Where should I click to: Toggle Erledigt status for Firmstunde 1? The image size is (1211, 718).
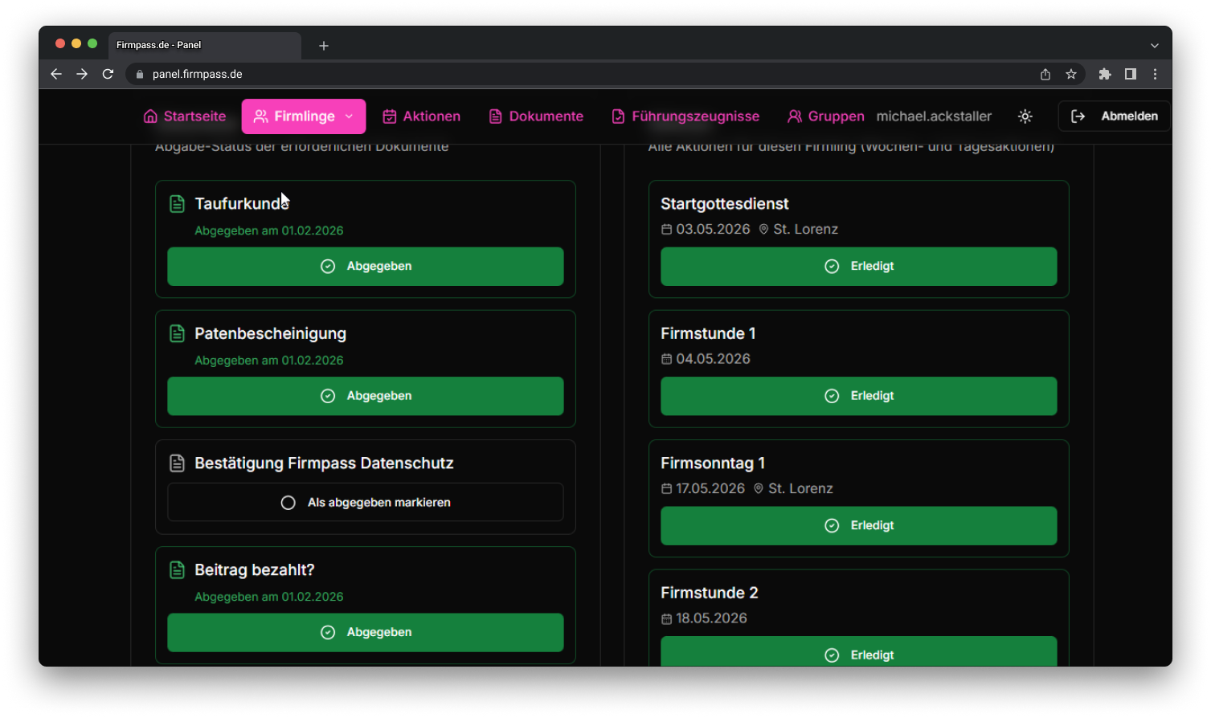point(858,395)
